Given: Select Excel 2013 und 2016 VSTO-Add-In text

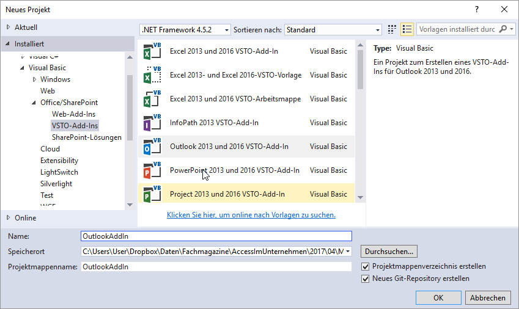Looking at the screenshot, I should point(224,51).
